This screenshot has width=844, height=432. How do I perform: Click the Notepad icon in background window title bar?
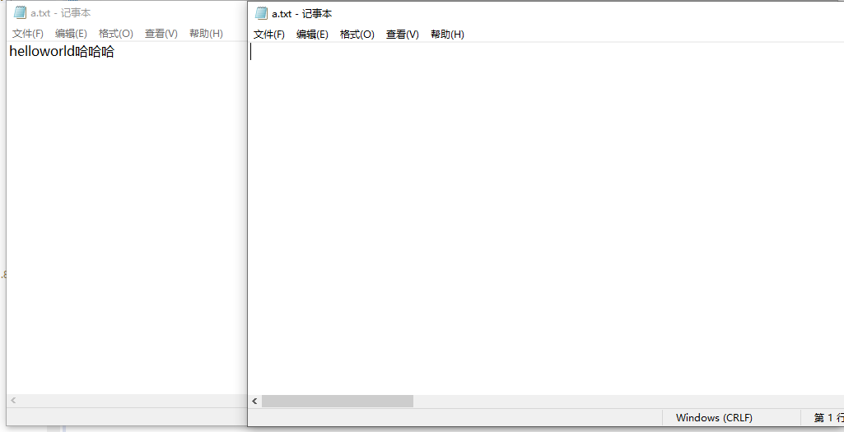[x=20, y=12]
